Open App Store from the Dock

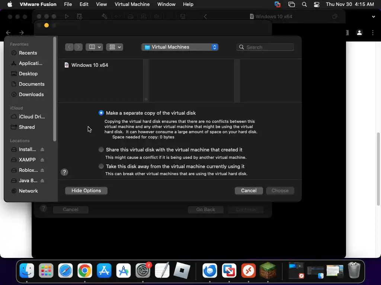coord(104,271)
